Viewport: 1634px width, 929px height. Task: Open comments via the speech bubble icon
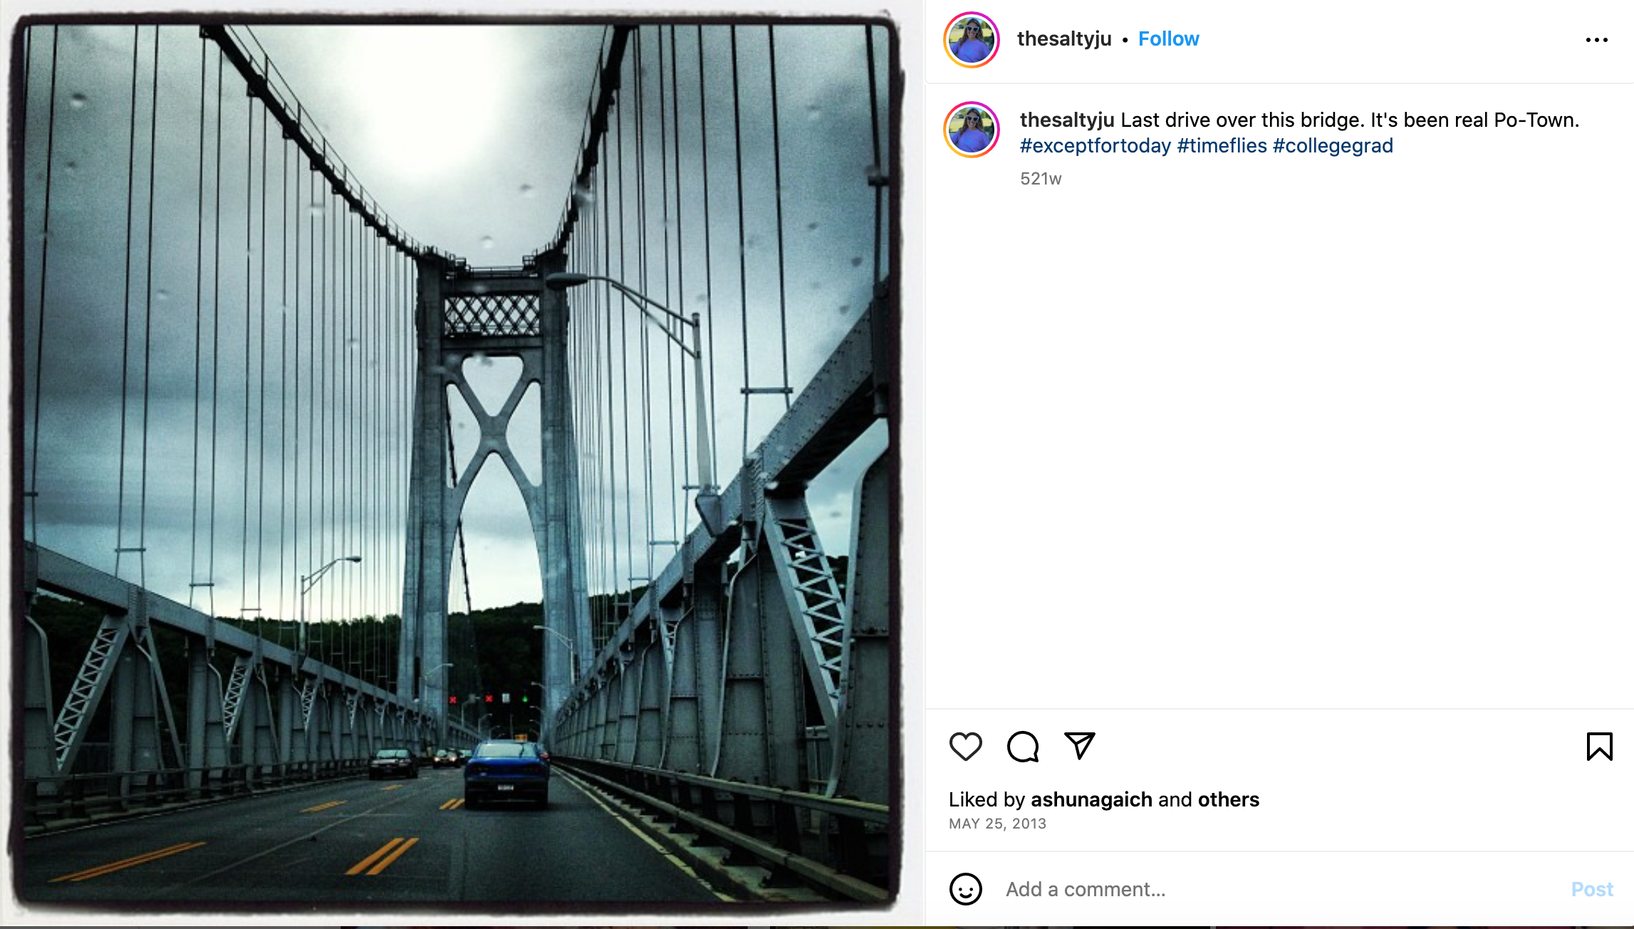point(1022,747)
